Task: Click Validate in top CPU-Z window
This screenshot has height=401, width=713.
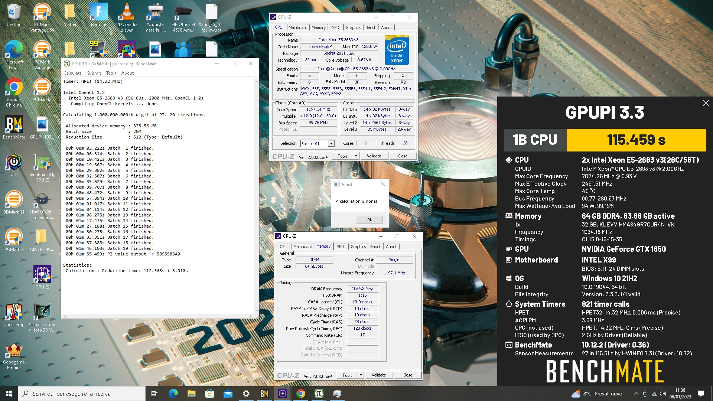Action: click(374, 156)
